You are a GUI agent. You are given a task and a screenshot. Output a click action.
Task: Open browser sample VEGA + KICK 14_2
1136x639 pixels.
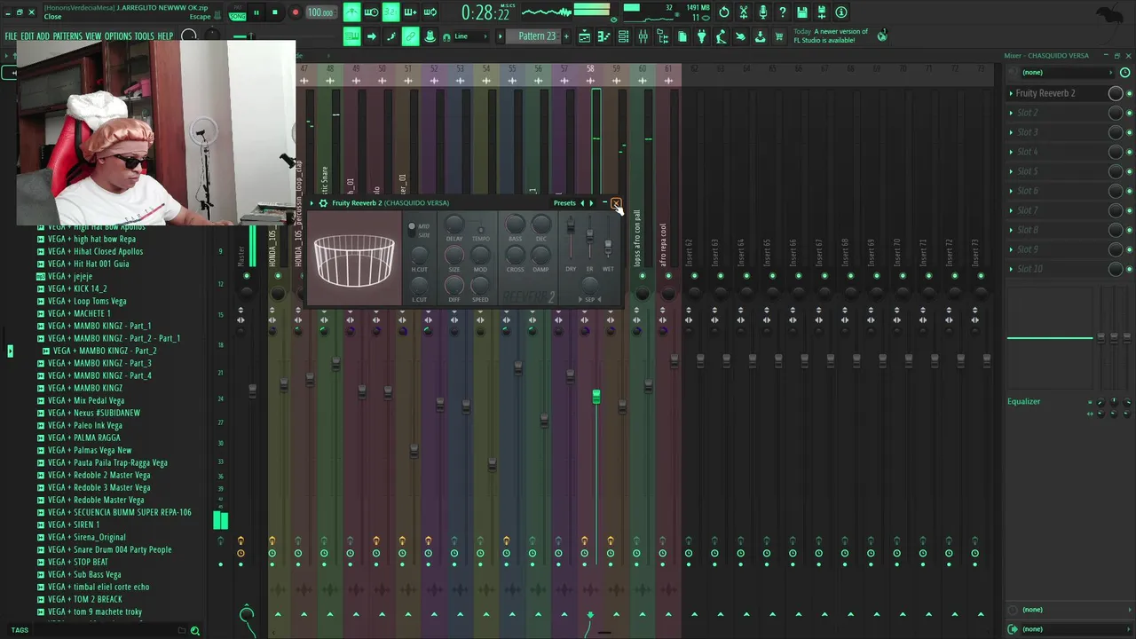tap(77, 288)
